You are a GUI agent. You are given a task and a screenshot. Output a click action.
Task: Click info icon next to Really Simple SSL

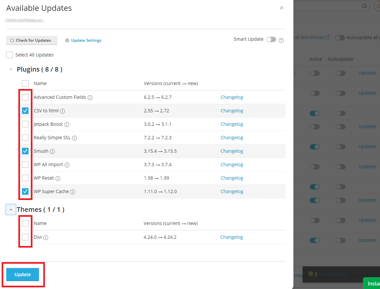75,138
